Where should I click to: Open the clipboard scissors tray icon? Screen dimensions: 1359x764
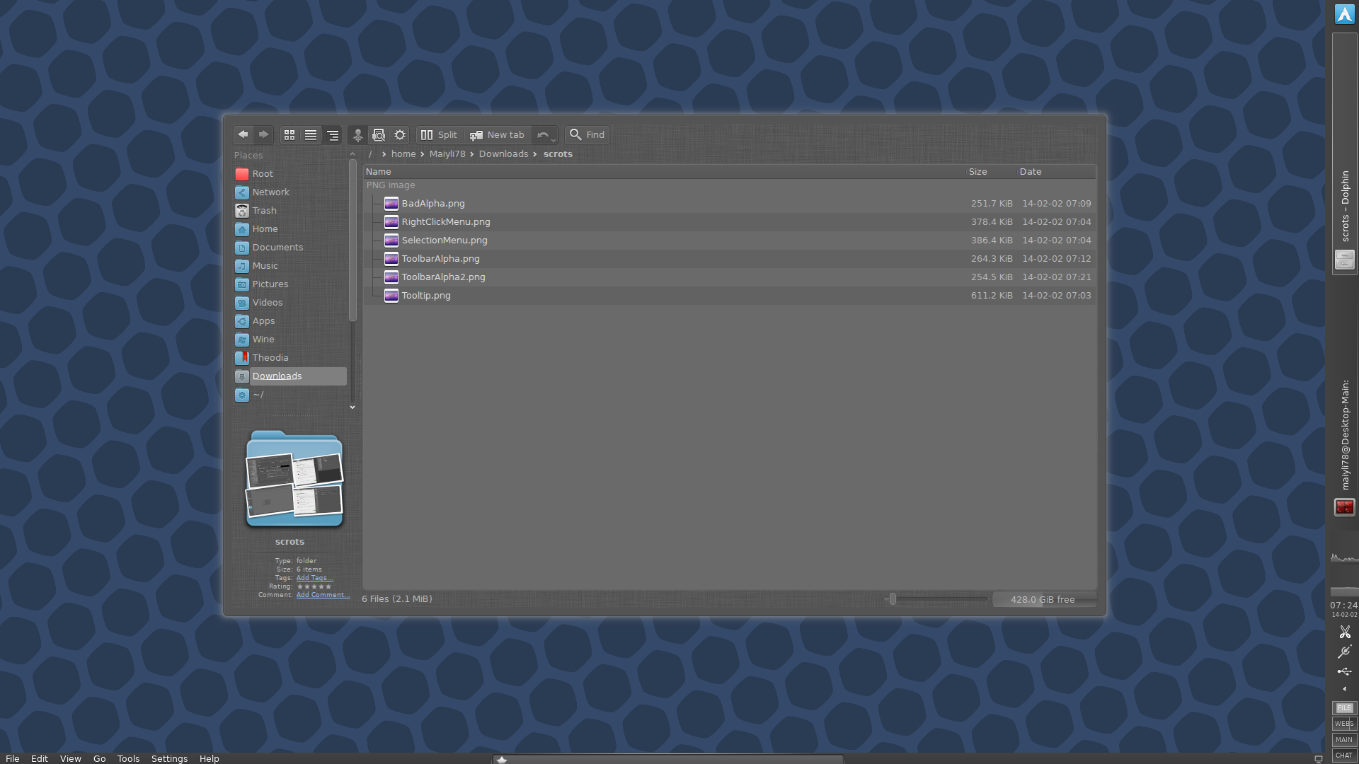pyautogui.click(x=1345, y=632)
